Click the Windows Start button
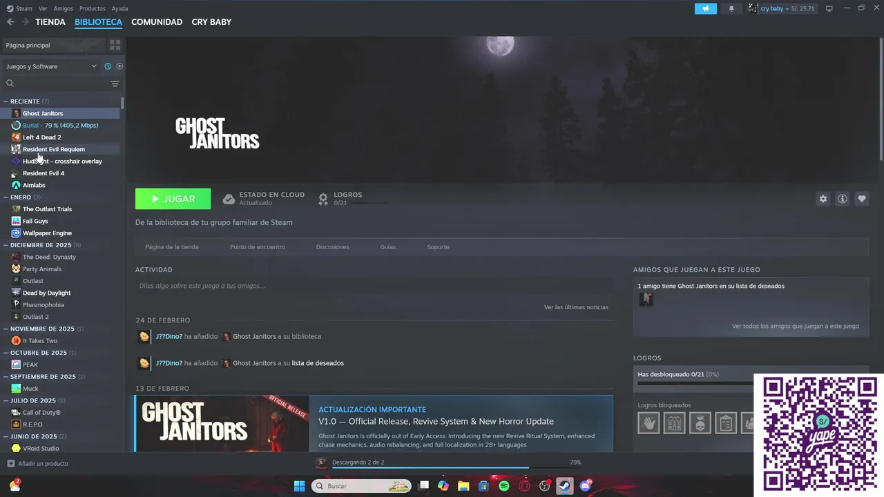The height and width of the screenshot is (497, 884). 299,486
